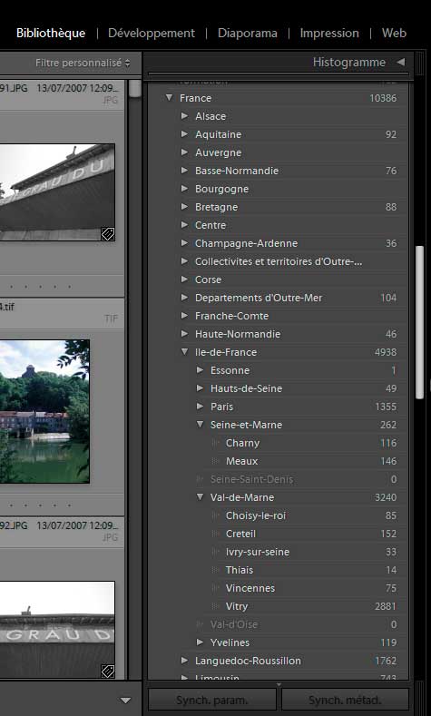Collapse the Val-de-Marne keyword branch
The image size is (431, 716).
pos(200,497)
